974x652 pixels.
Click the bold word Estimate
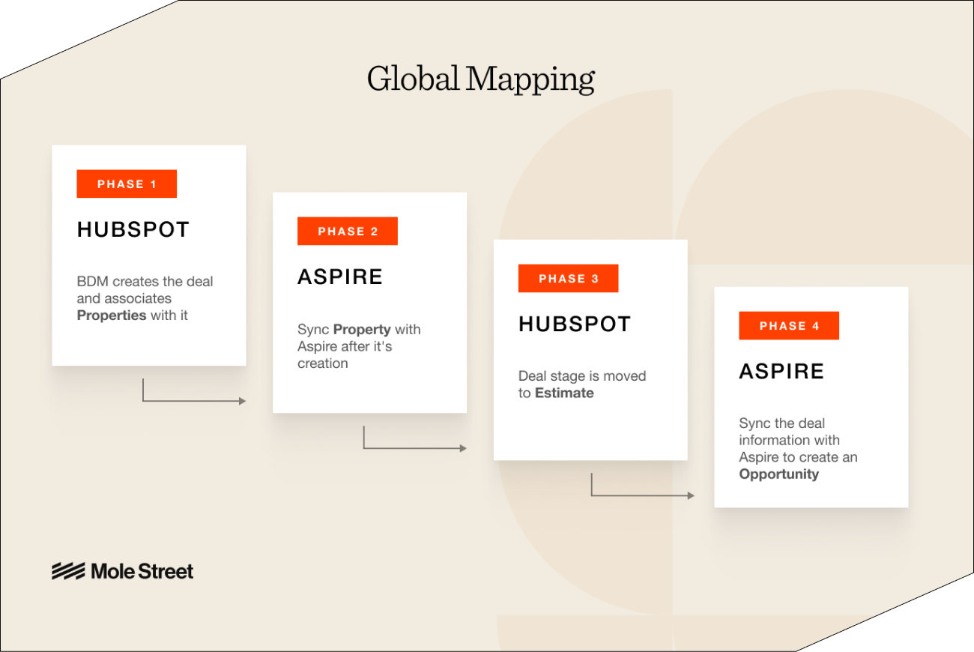pyautogui.click(x=564, y=393)
